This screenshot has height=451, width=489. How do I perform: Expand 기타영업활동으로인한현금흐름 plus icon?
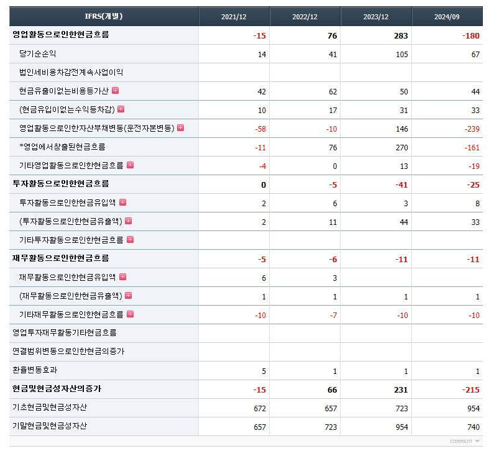pyautogui.click(x=130, y=165)
